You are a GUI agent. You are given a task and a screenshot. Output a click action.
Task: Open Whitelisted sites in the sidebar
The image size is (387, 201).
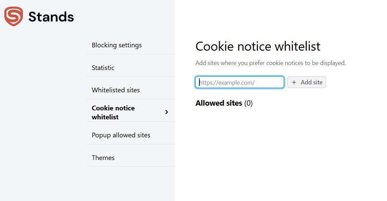pos(116,90)
